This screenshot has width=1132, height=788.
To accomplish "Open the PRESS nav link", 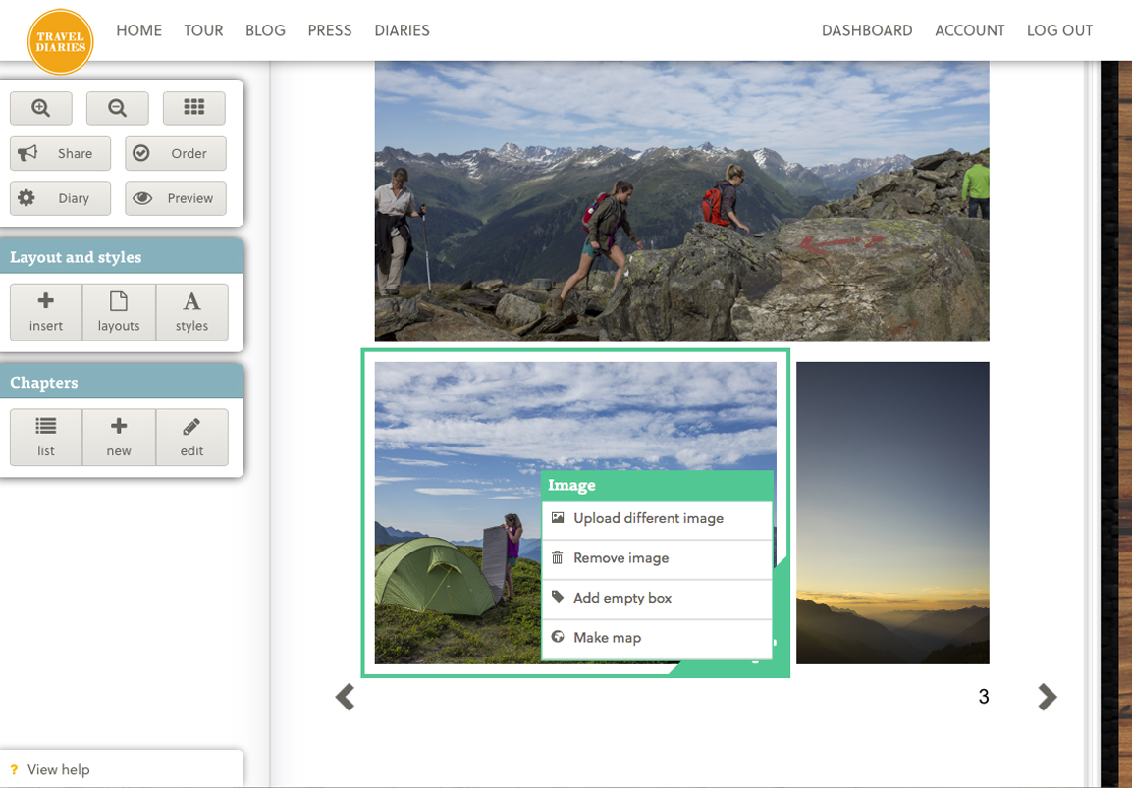I will [x=330, y=30].
